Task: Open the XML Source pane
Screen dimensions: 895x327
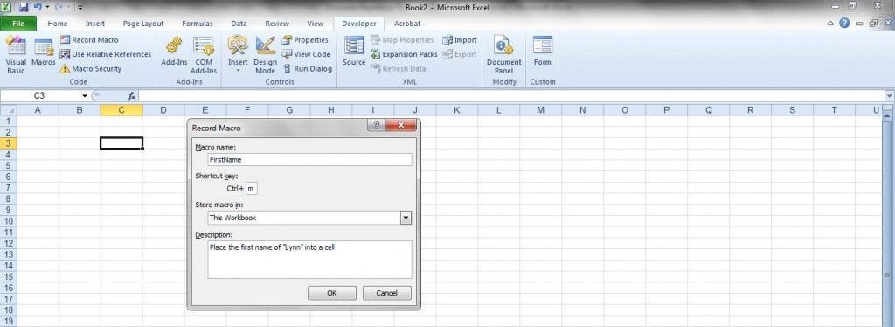Action: (x=354, y=52)
